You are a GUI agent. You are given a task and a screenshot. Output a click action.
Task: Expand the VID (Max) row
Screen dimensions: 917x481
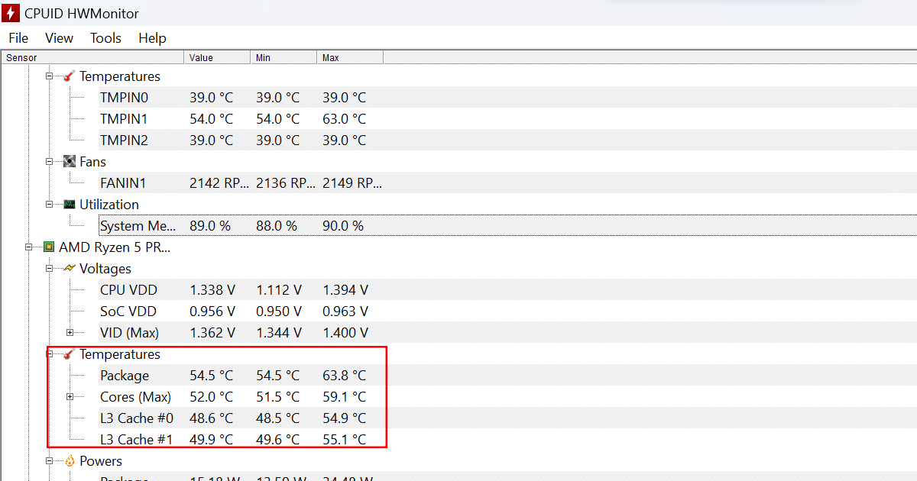pos(70,333)
